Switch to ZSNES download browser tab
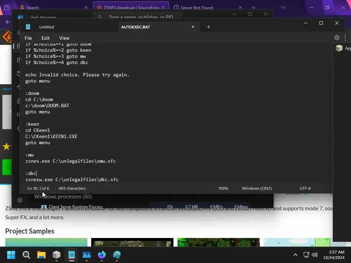The image size is (351, 263). click(131, 8)
